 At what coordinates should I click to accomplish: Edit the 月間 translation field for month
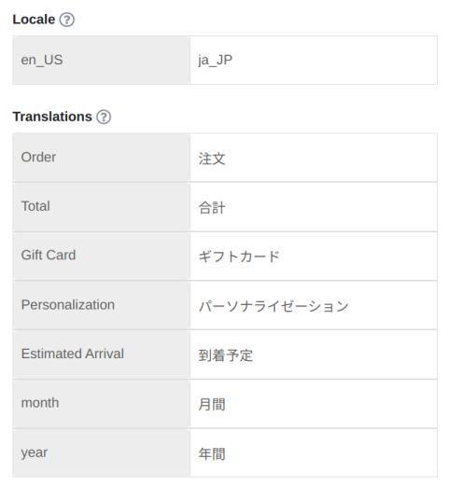coord(314,404)
